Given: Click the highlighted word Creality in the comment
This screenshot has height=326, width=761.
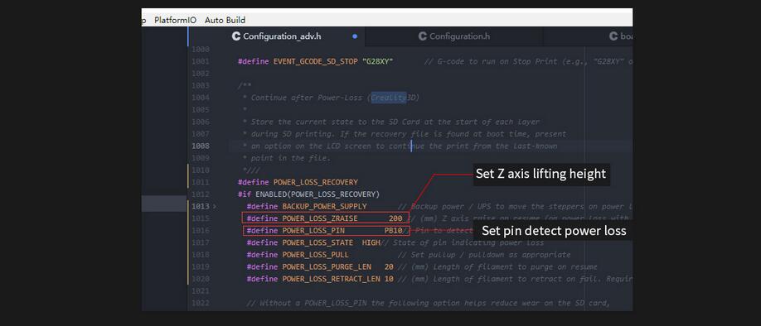Looking at the screenshot, I should coord(389,98).
